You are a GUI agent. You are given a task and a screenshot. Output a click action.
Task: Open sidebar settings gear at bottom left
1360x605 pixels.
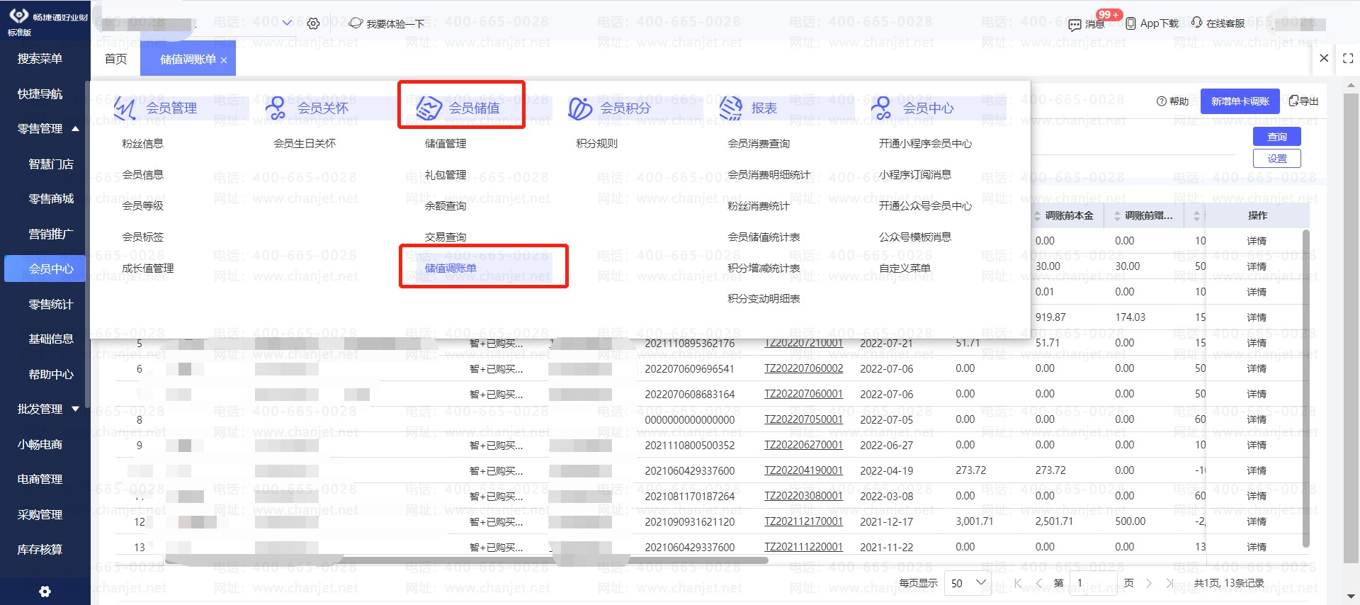click(45, 592)
